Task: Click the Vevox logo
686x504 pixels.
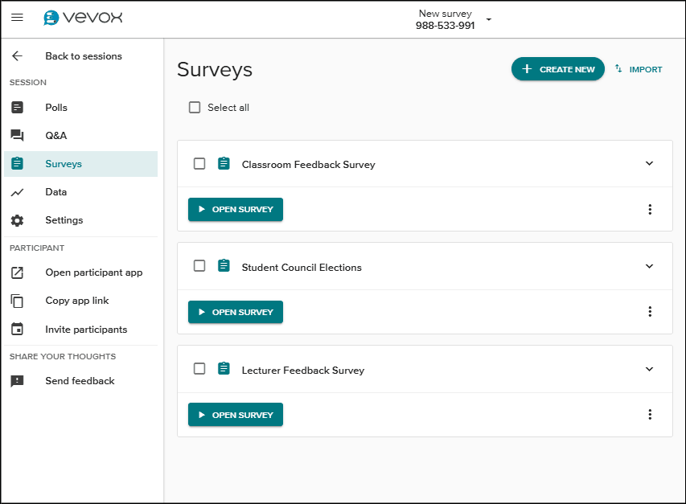Action: (83, 18)
